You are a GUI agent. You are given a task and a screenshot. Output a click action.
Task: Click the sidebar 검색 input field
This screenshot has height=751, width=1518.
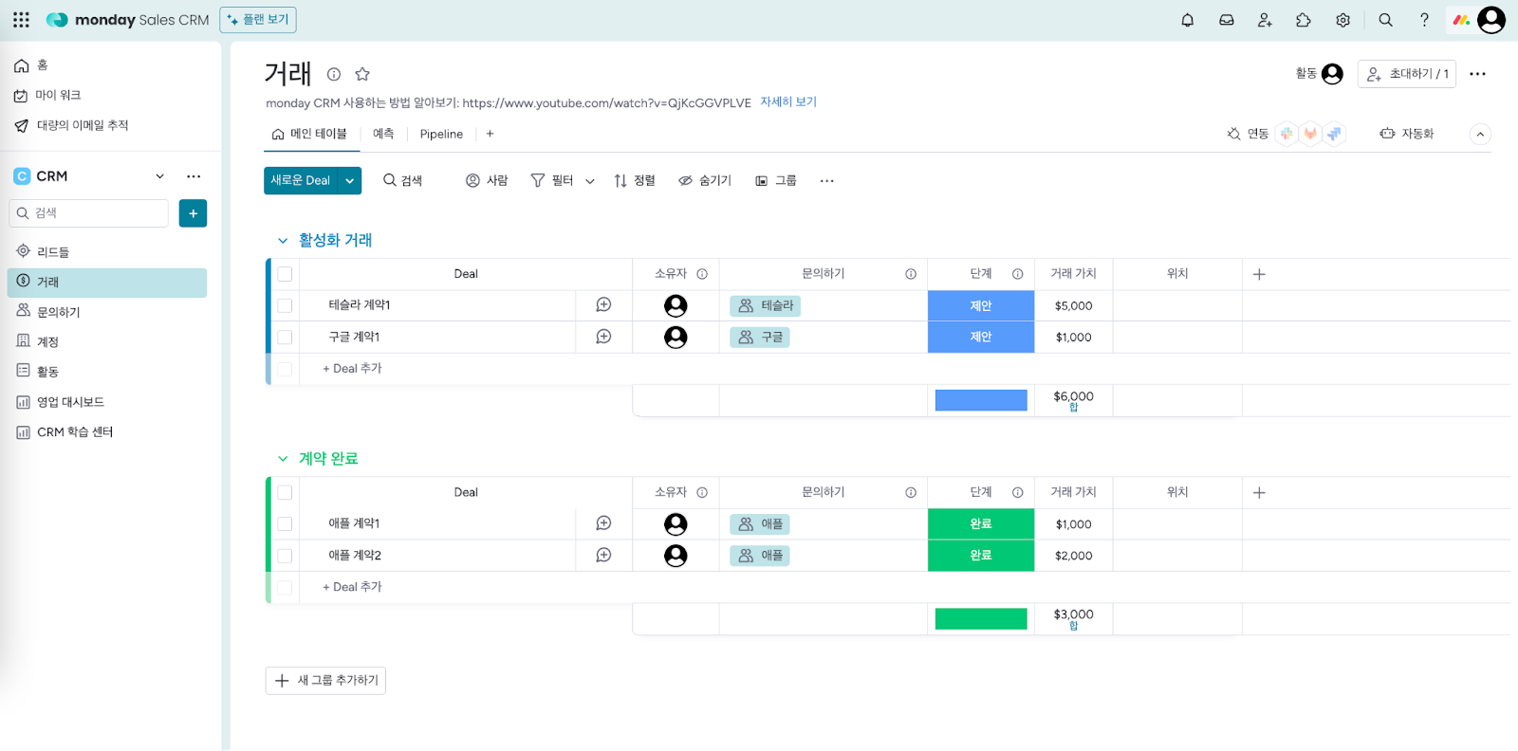point(89,213)
